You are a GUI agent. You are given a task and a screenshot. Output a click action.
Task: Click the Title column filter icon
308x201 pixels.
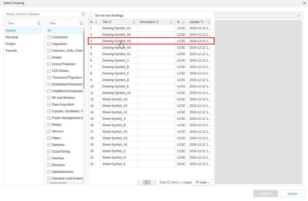pos(110,22)
